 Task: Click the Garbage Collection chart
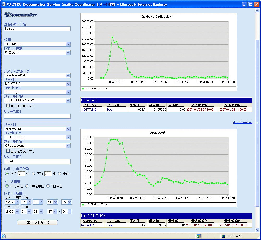[158, 52]
